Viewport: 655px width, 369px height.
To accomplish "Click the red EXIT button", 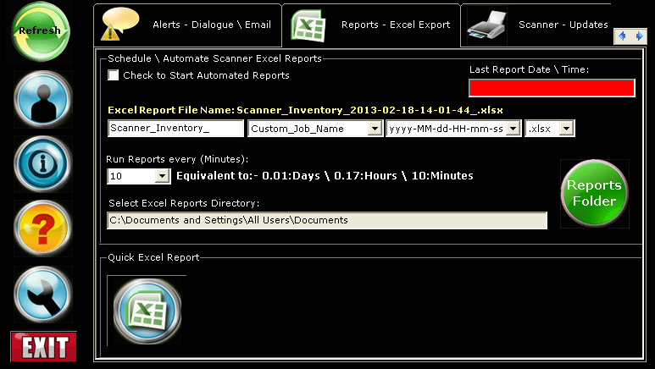I will [43, 346].
